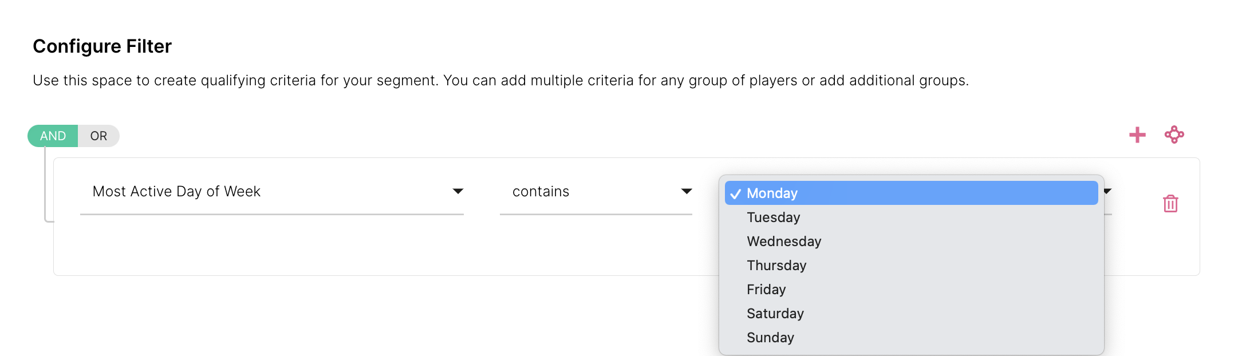Switch group logic to OR
Viewport: 1246px width, 356px height.
[x=98, y=136]
